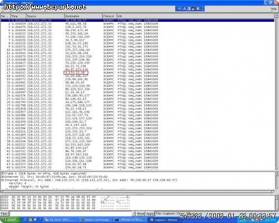Viewport: 279px width, 223px height.
Task: Click the Reset filter button
Action: [141, 214]
